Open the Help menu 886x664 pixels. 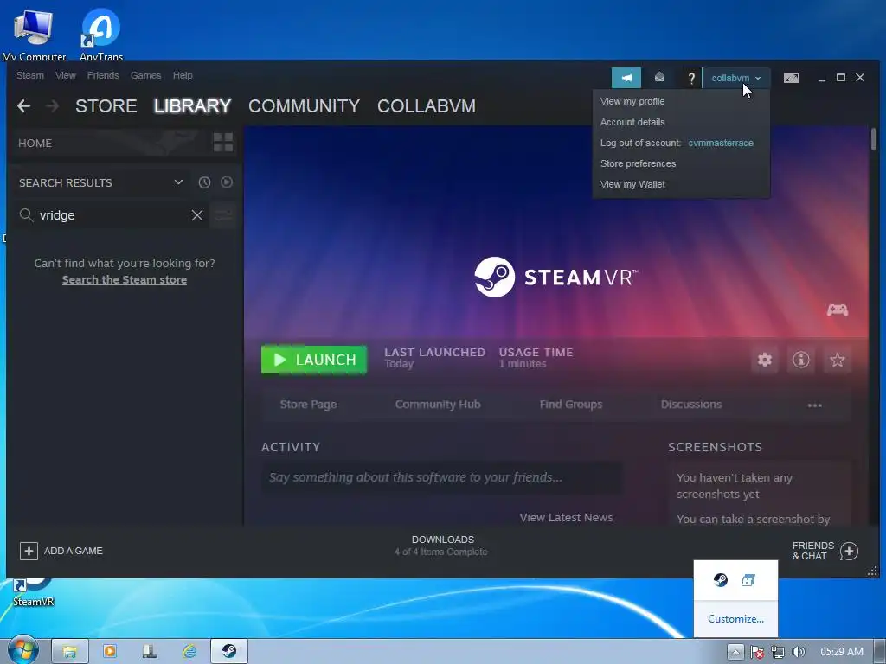pos(183,75)
